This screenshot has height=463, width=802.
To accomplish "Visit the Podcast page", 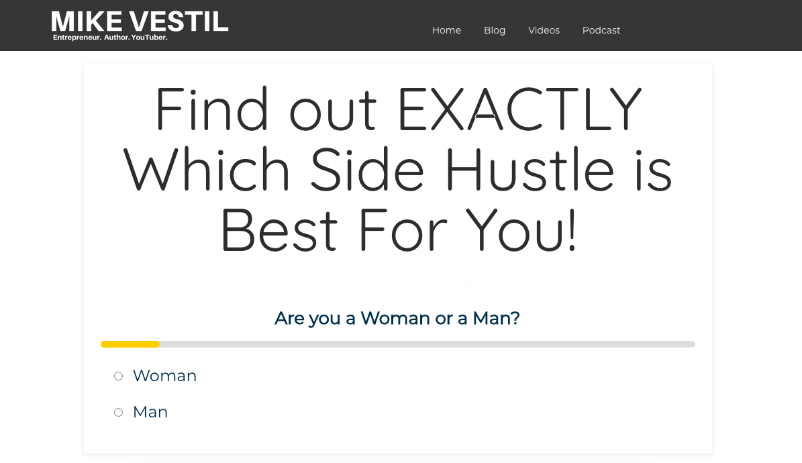I will pyautogui.click(x=601, y=30).
